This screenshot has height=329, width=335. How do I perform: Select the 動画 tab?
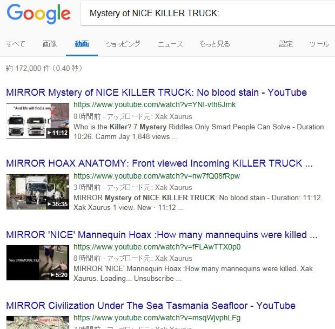pos(82,44)
